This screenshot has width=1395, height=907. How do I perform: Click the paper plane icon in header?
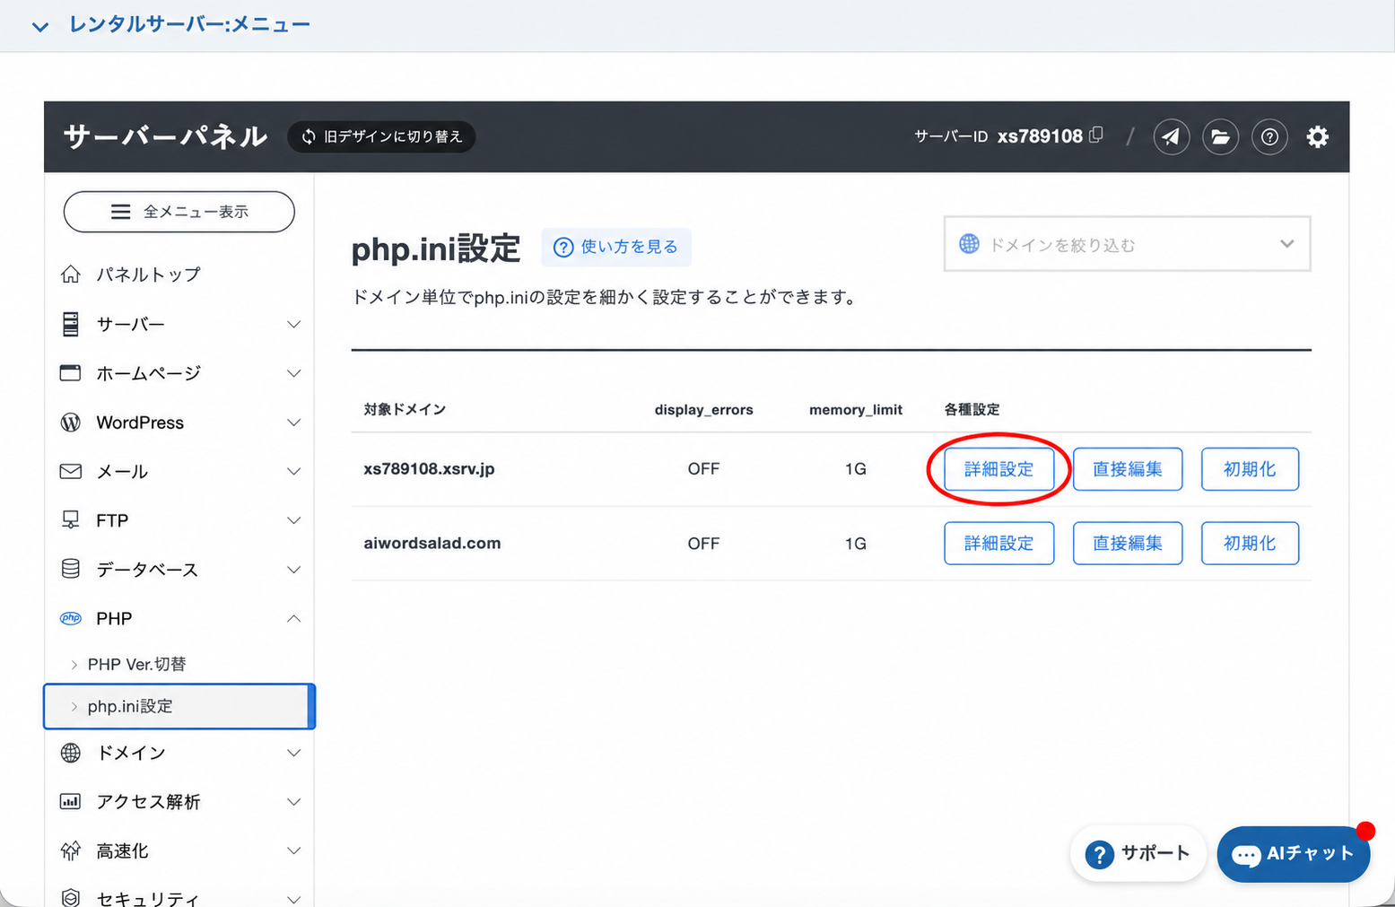1171,137
